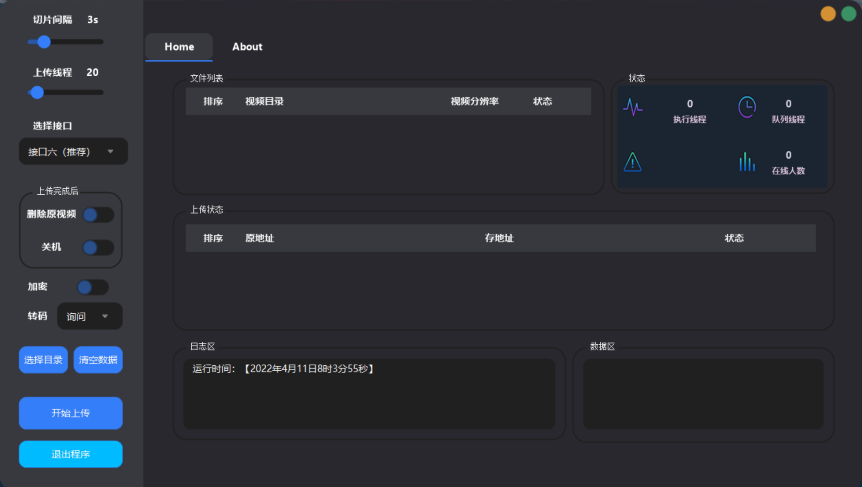The width and height of the screenshot is (862, 487).
Task: Click the 数据区 text area
Action: (703, 394)
